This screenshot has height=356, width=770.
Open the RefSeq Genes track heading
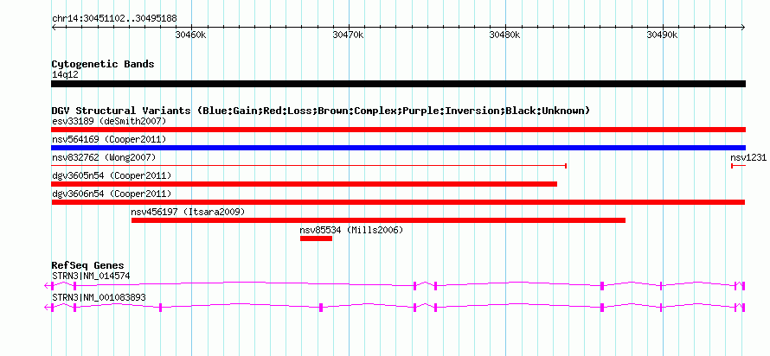pos(87,266)
